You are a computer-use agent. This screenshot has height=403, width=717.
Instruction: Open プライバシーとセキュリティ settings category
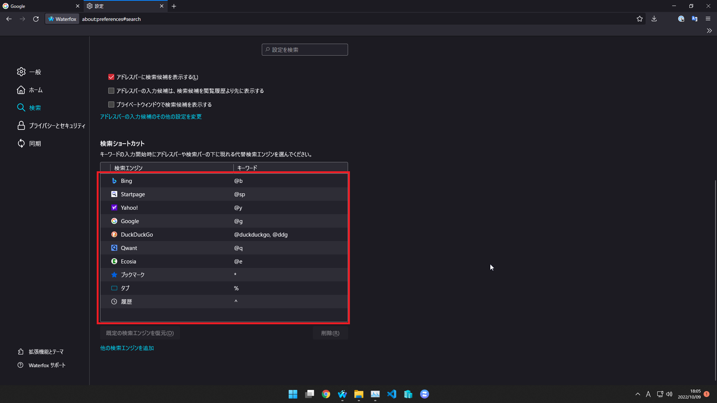51,126
